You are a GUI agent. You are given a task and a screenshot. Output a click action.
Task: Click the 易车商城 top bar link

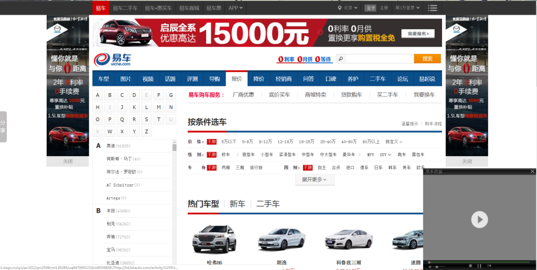pyautogui.click(x=189, y=8)
